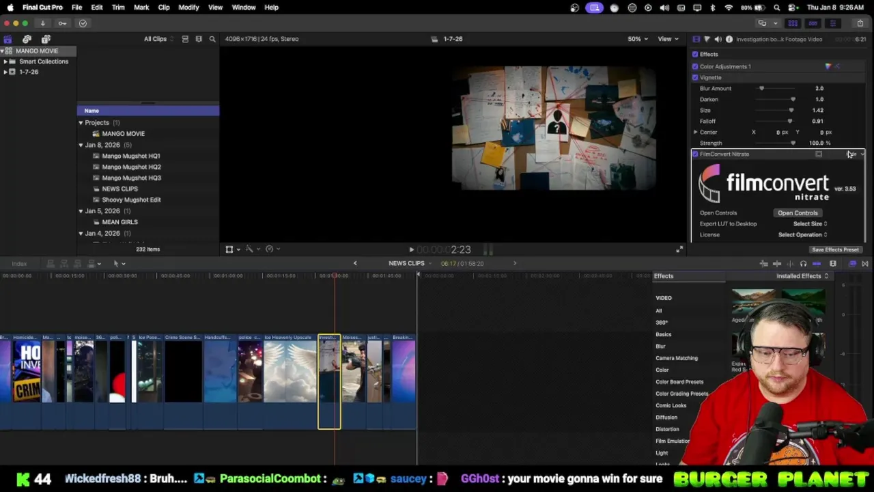Toggle the headphones solo icon in timeline

[803, 264]
